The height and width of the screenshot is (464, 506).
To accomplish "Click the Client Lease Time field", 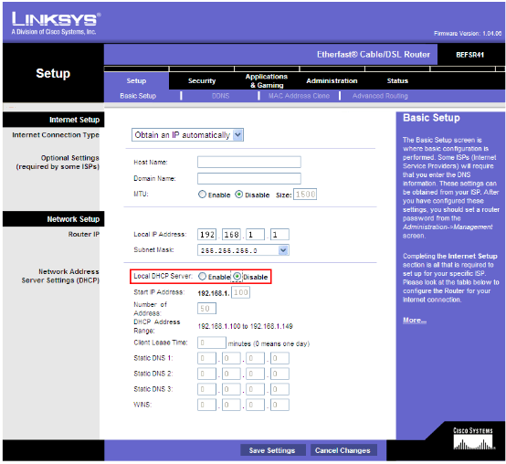I will pos(212,343).
